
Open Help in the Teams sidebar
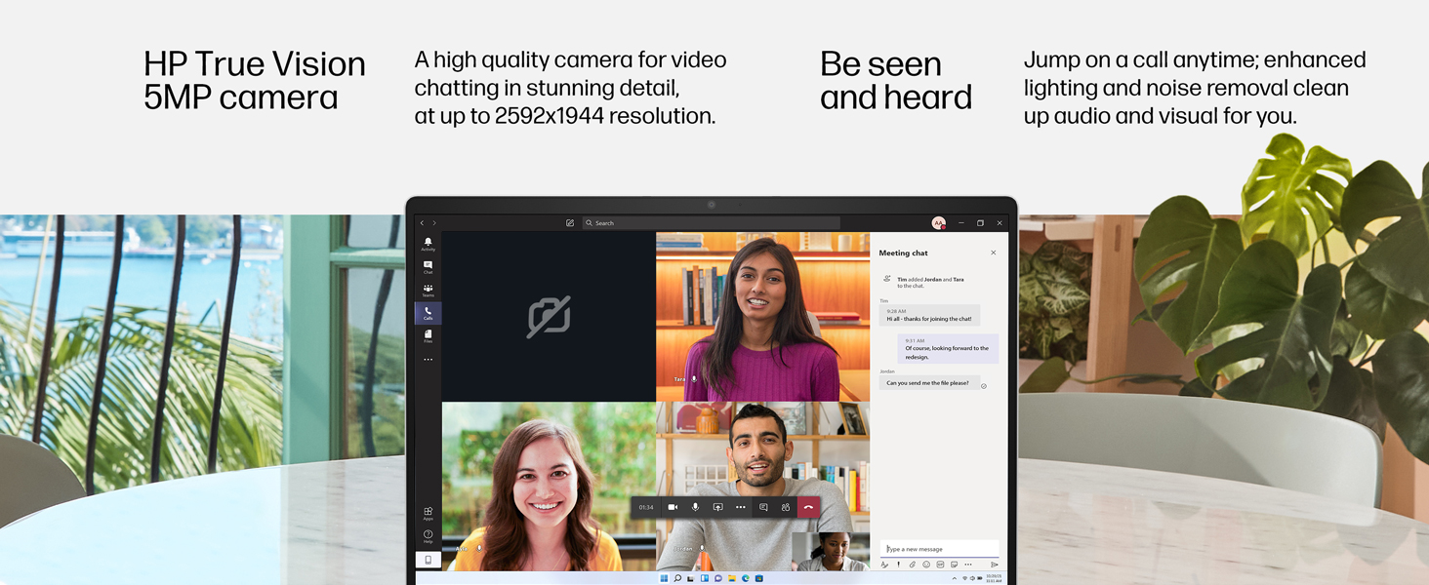point(428,536)
